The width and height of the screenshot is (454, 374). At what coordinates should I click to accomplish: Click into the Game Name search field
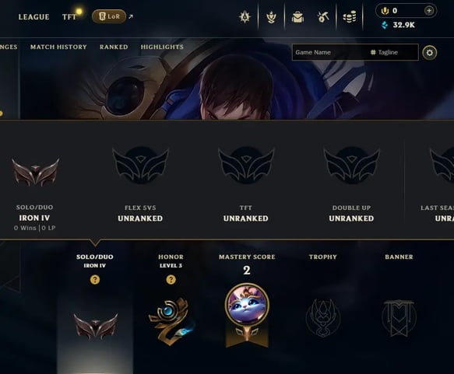pyautogui.click(x=330, y=52)
